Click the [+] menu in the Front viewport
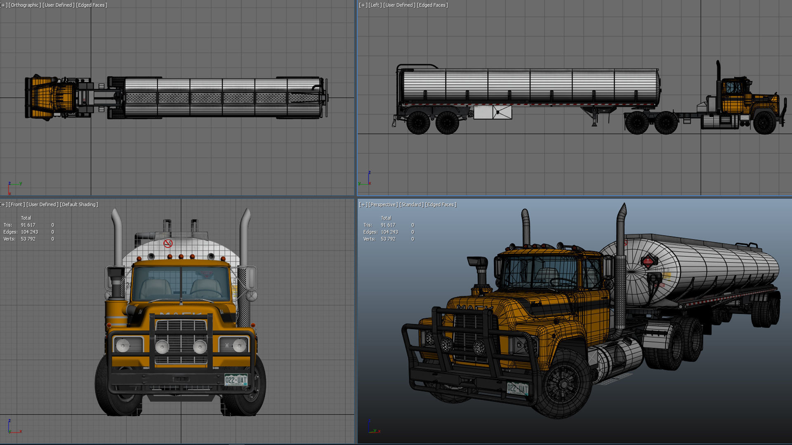 coord(4,204)
